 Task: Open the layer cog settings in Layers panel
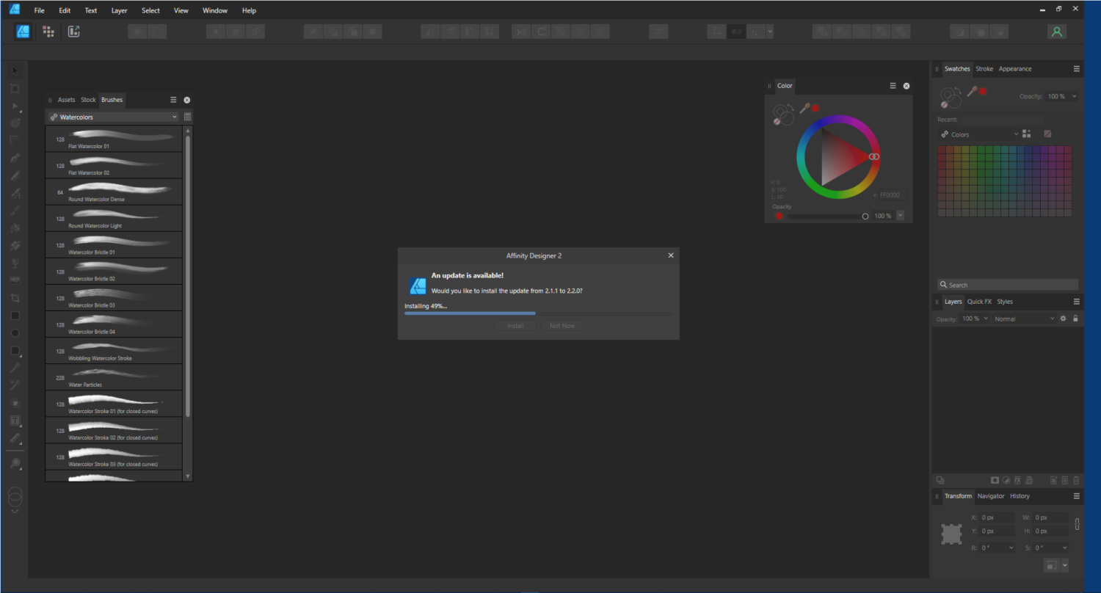pyautogui.click(x=1063, y=319)
